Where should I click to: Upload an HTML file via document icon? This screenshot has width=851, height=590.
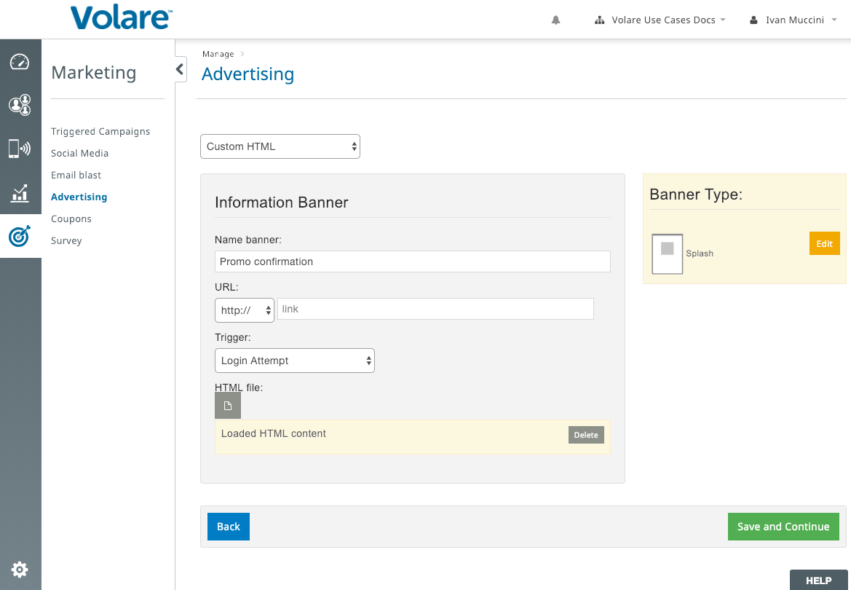click(228, 406)
